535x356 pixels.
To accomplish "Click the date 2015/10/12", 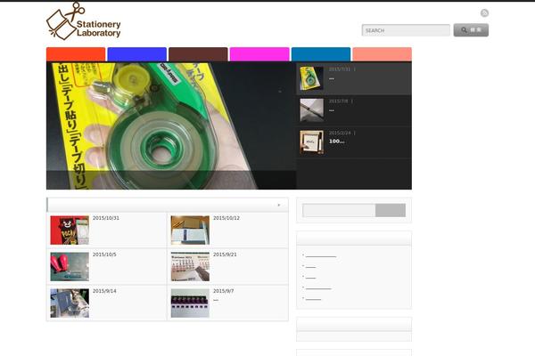I will 226,218.
